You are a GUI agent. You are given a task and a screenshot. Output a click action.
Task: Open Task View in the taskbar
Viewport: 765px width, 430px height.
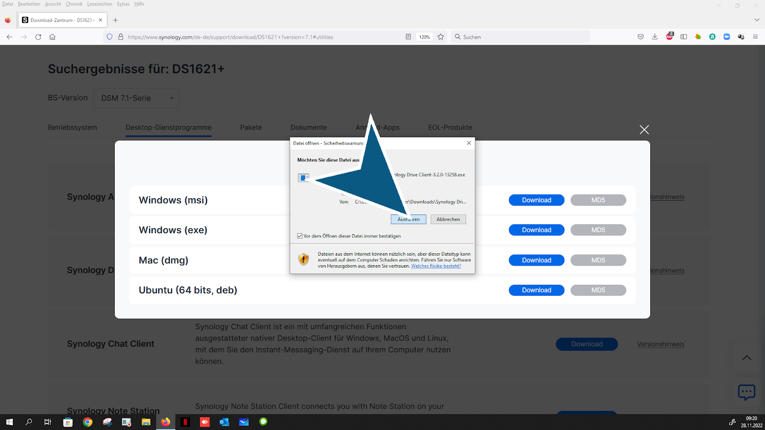click(48, 422)
